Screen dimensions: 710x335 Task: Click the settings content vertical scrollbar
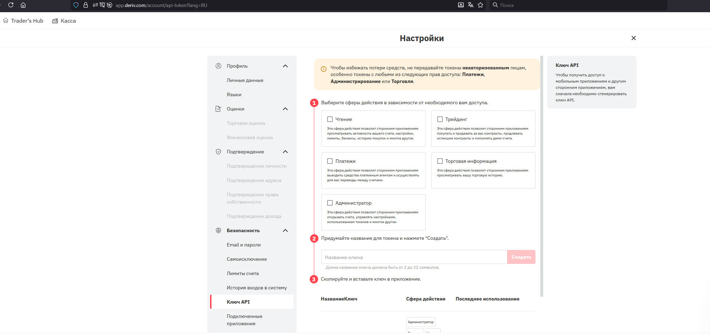point(542,176)
